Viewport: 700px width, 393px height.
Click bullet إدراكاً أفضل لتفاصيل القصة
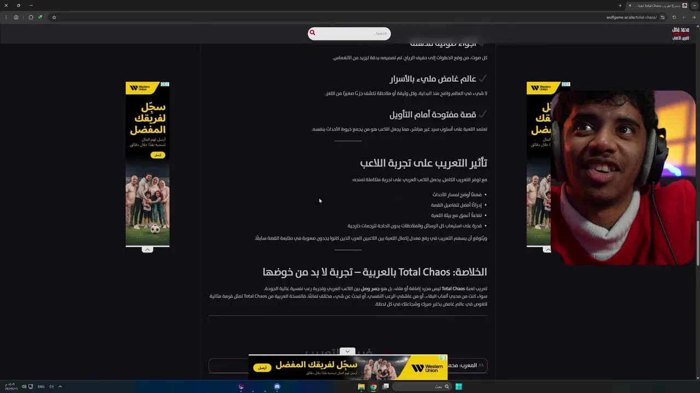[457, 205]
